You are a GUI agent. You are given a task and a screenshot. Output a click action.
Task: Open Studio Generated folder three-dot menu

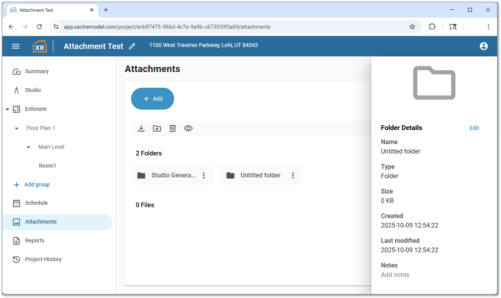point(204,175)
